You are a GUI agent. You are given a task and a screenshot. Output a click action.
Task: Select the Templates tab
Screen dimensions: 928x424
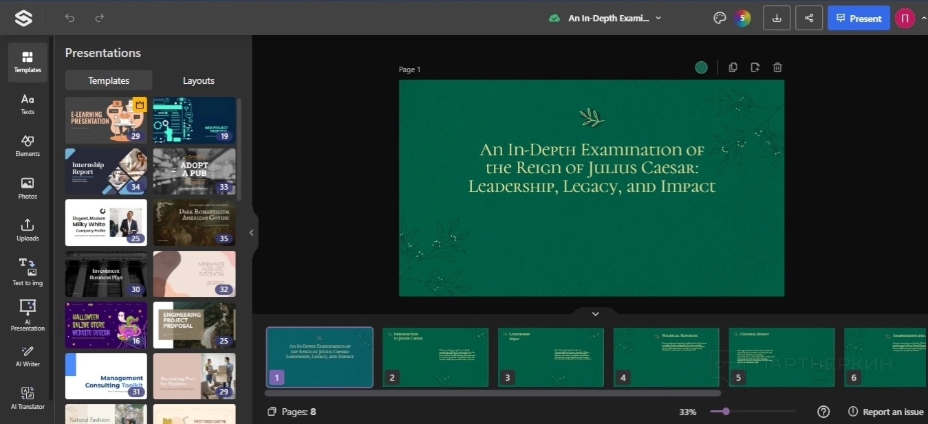click(109, 80)
